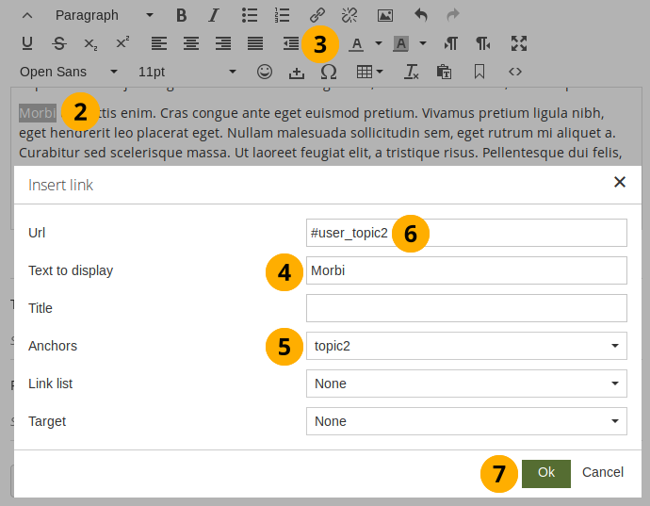The height and width of the screenshot is (506, 650).
Task: Click Cancel in the Insert link dialog
Action: [603, 472]
